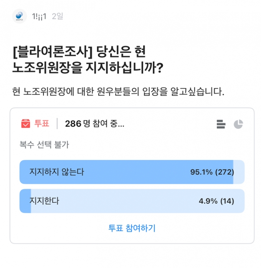261x268 pixels.
Task: Click the '286명 참여 중...' participant count
Action: (x=94, y=124)
